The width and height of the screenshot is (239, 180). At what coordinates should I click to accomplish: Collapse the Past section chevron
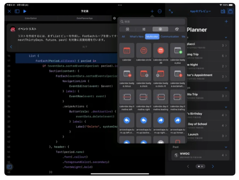coord(226,147)
